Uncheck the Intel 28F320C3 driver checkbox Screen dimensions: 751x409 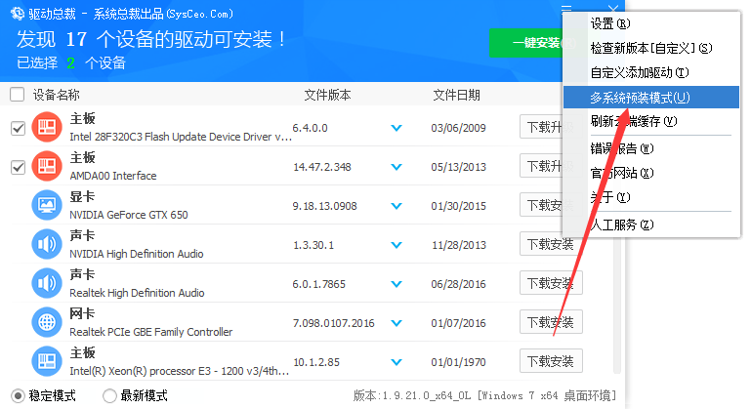(17, 128)
